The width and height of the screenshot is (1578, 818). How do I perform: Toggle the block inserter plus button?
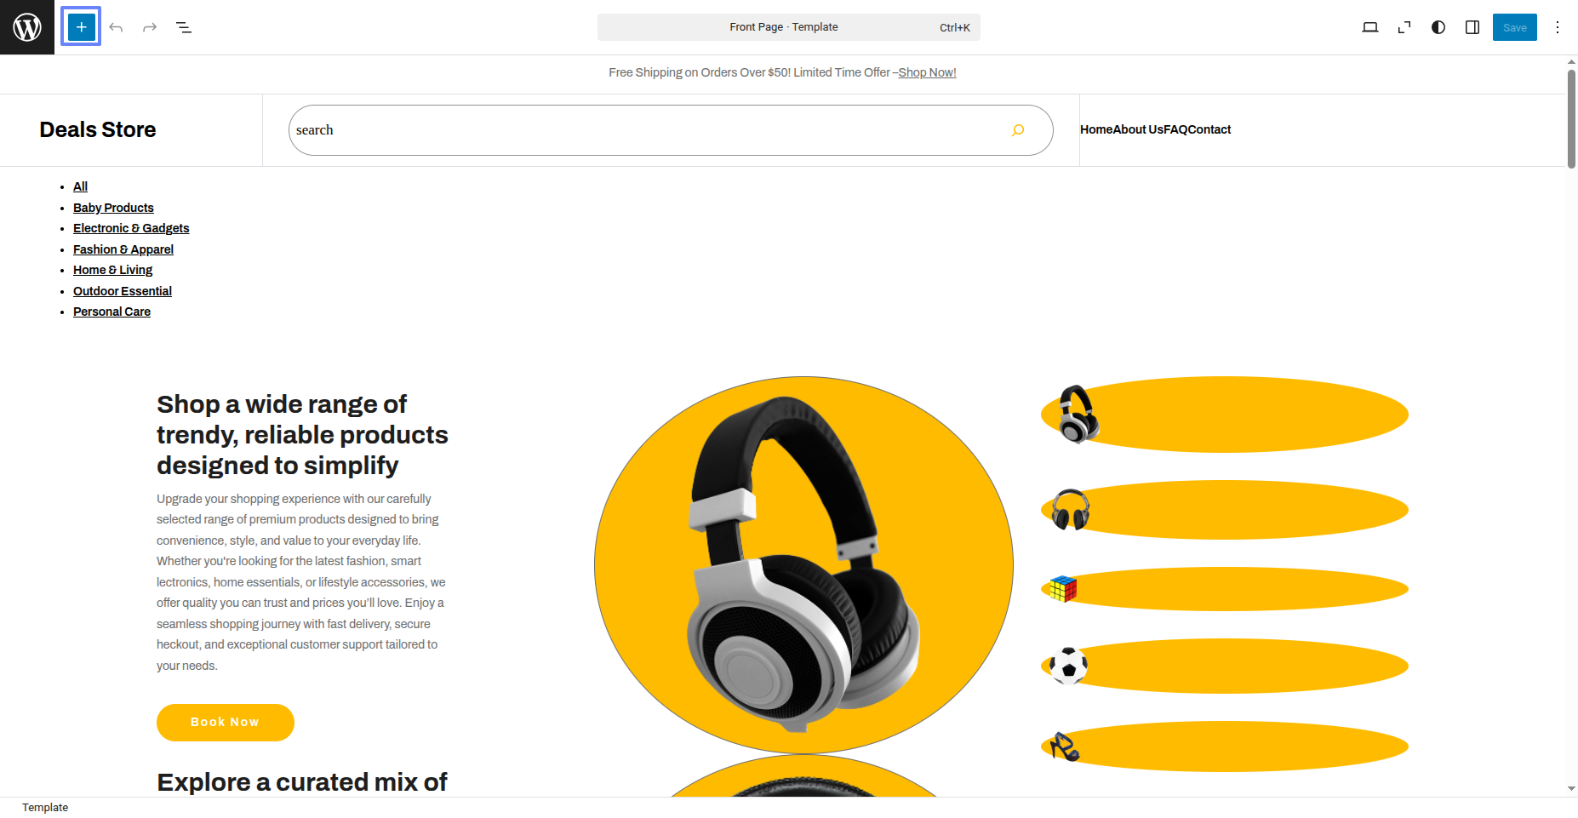pyautogui.click(x=82, y=27)
